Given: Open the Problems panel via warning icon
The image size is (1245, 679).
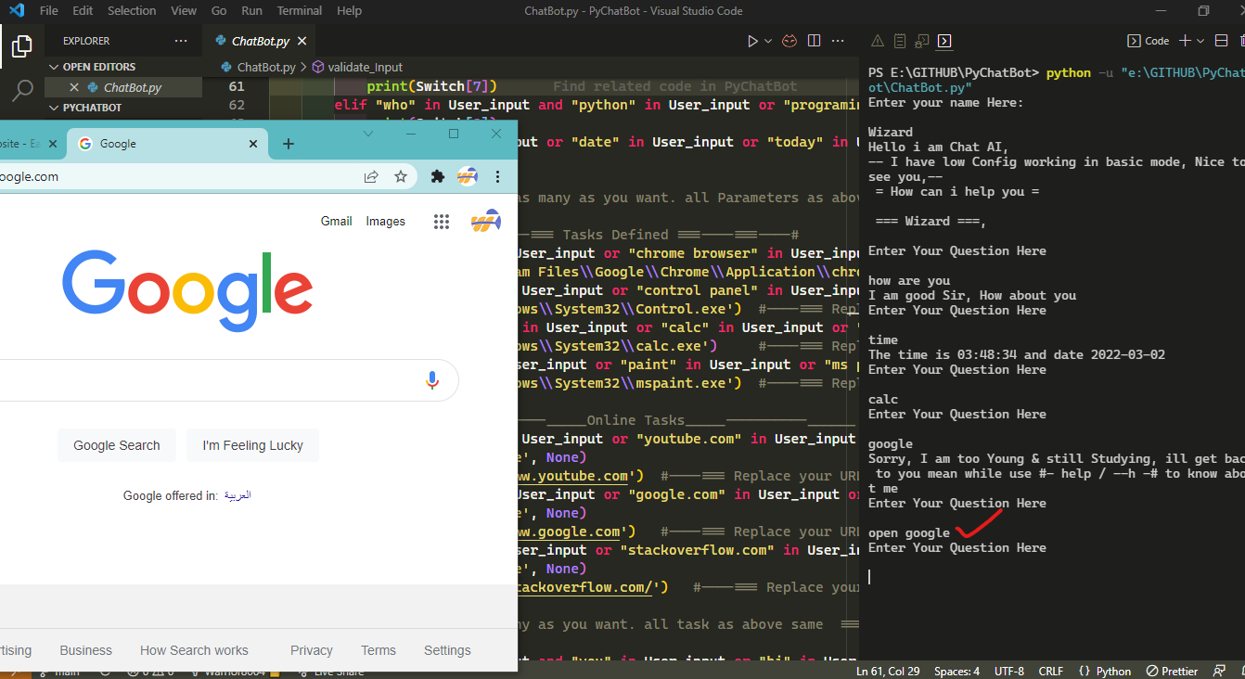Looking at the screenshot, I should click(x=878, y=41).
